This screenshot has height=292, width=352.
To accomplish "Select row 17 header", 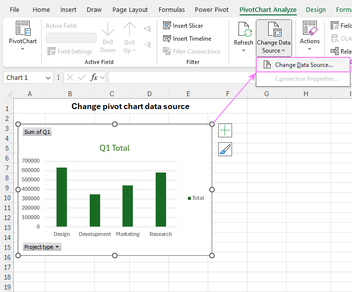I will tap(7, 267).
